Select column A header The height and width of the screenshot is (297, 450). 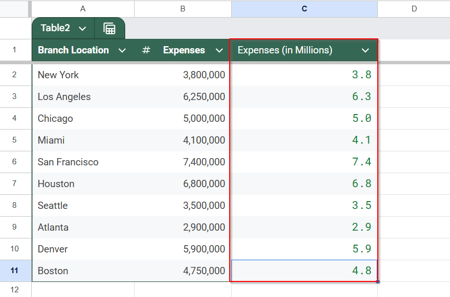tap(83, 9)
